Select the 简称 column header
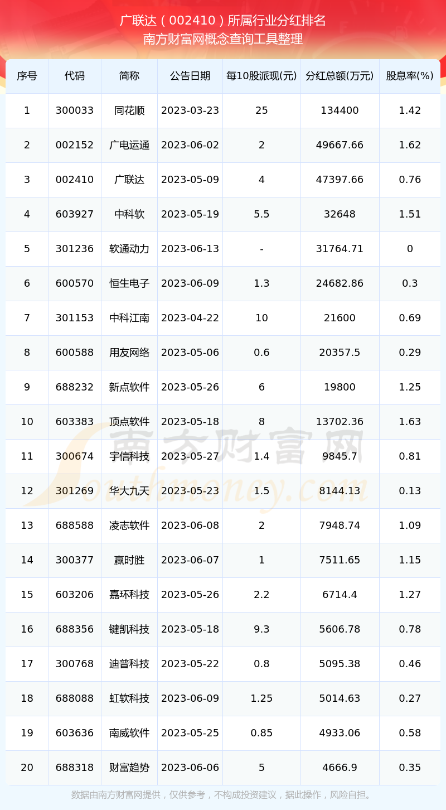This screenshot has height=810, width=446. (129, 76)
